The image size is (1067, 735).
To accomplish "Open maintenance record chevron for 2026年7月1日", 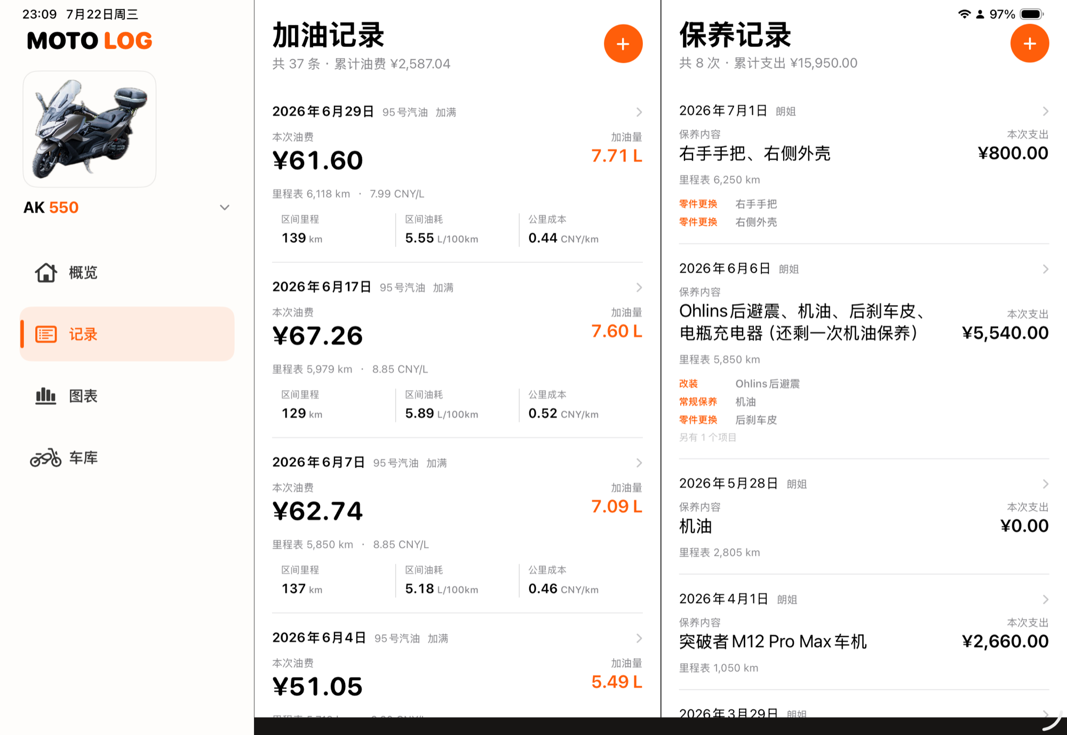I will pyautogui.click(x=1045, y=111).
